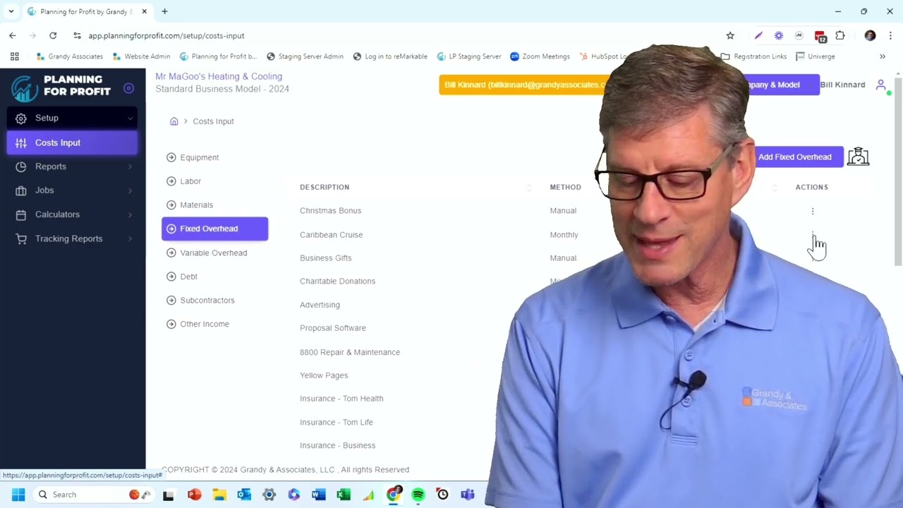Open the Windows Start menu
903x508 pixels.
coord(18,495)
